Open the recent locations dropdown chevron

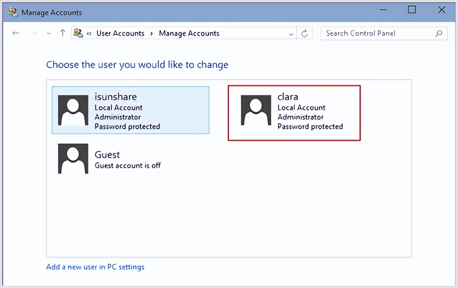tap(49, 34)
